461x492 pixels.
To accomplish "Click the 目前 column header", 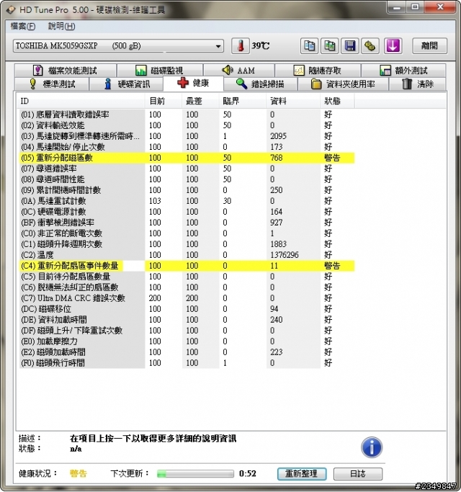I will tap(164, 101).
